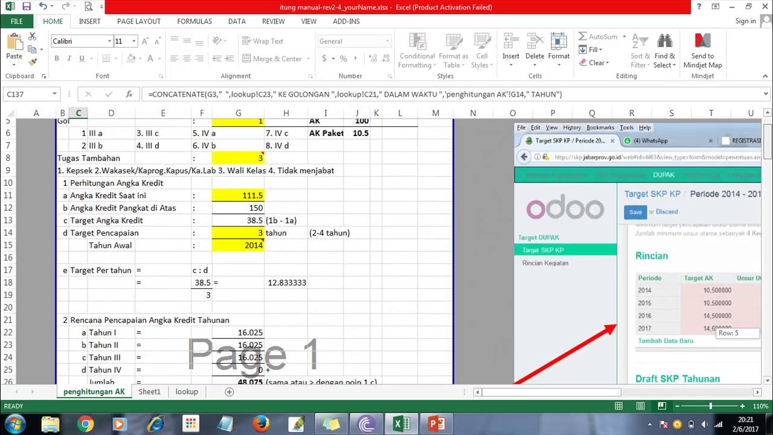773x435 pixels.
Task: Click the Comma Style icon
Action: [x=356, y=59]
